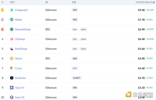Open the Uniswap project link
Screen dimensions: 156x100
point(20,39)
